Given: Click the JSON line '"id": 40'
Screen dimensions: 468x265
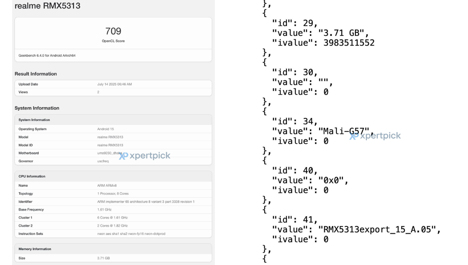Looking at the screenshot, I should click(x=295, y=170).
